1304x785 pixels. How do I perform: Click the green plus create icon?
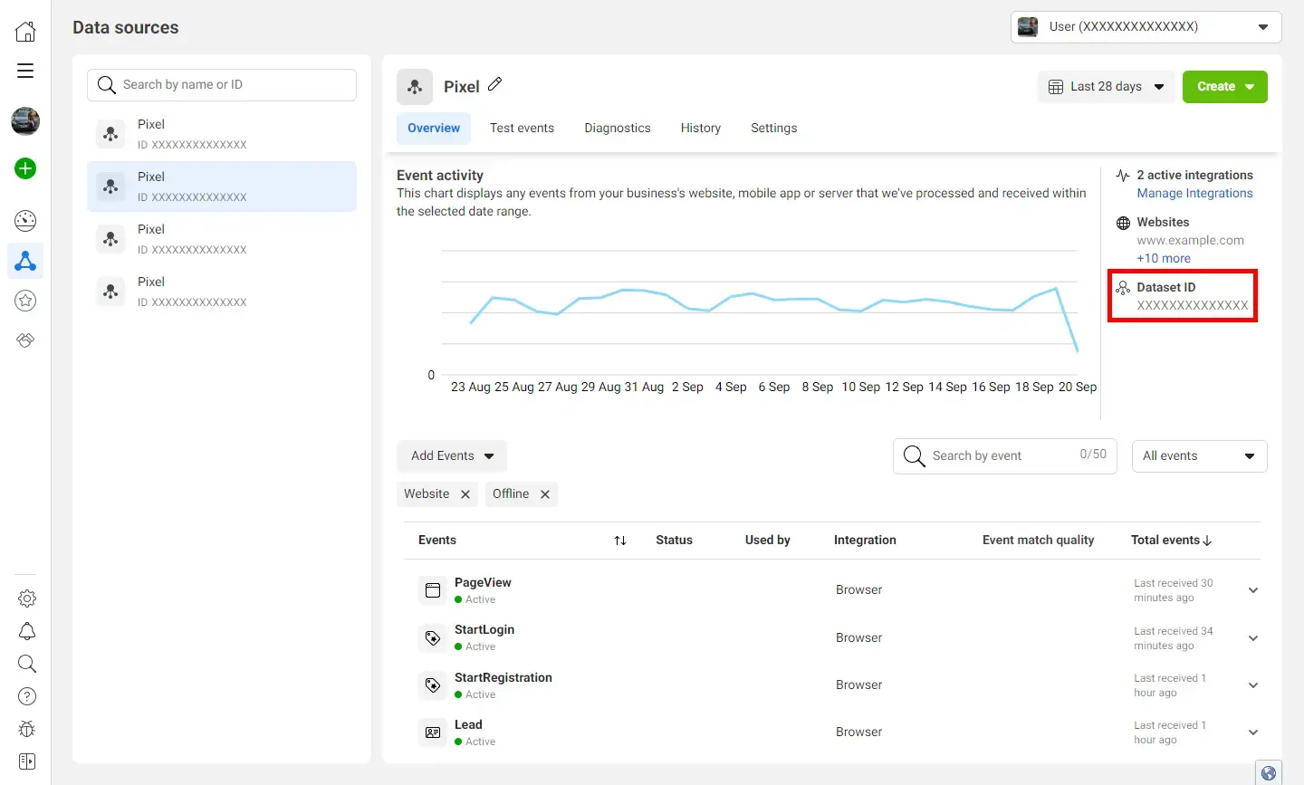pyautogui.click(x=25, y=168)
